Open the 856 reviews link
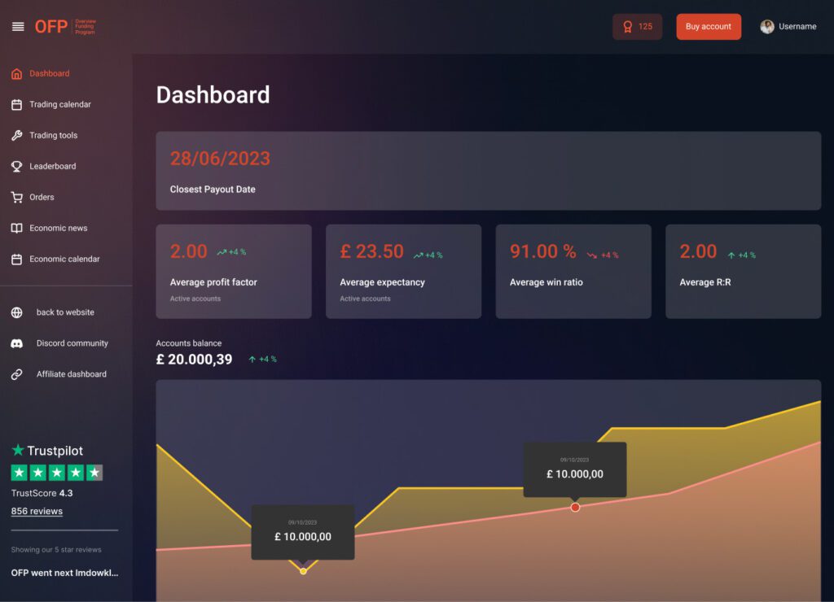Viewport: 834px width, 602px height. tap(37, 512)
